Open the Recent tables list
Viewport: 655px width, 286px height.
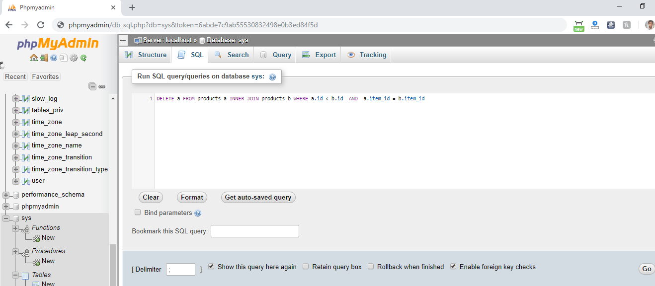pos(15,76)
